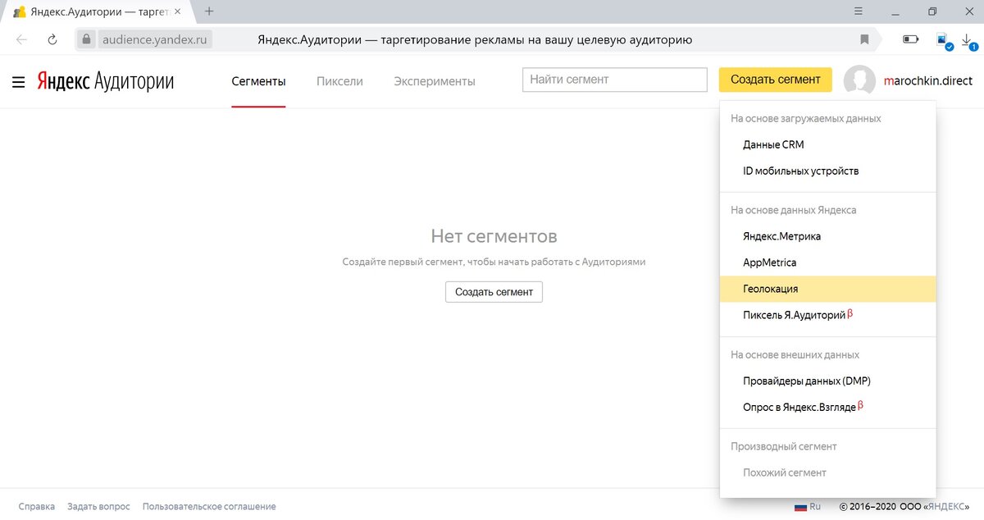This screenshot has width=984, height=520.
Task: Switch language using the Ru flag selector
Action: (807, 507)
